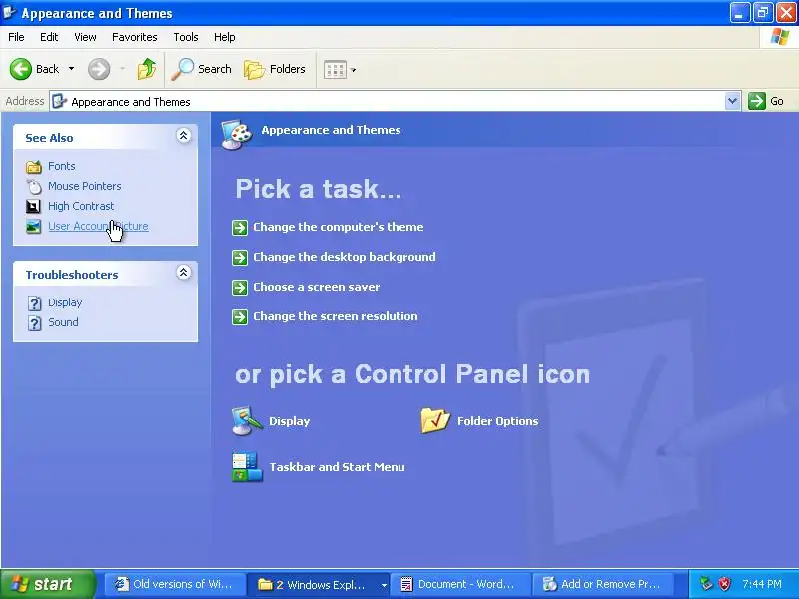This screenshot has height=599, width=799.
Task: Click the Taskbar and Start Menu icon
Action: (247, 467)
